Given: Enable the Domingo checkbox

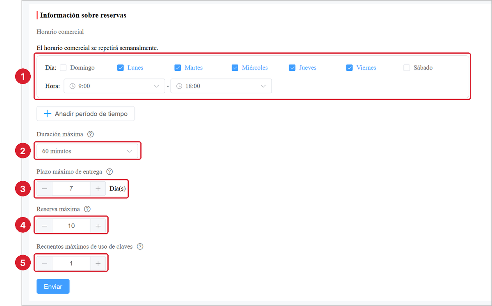Looking at the screenshot, I should (63, 68).
